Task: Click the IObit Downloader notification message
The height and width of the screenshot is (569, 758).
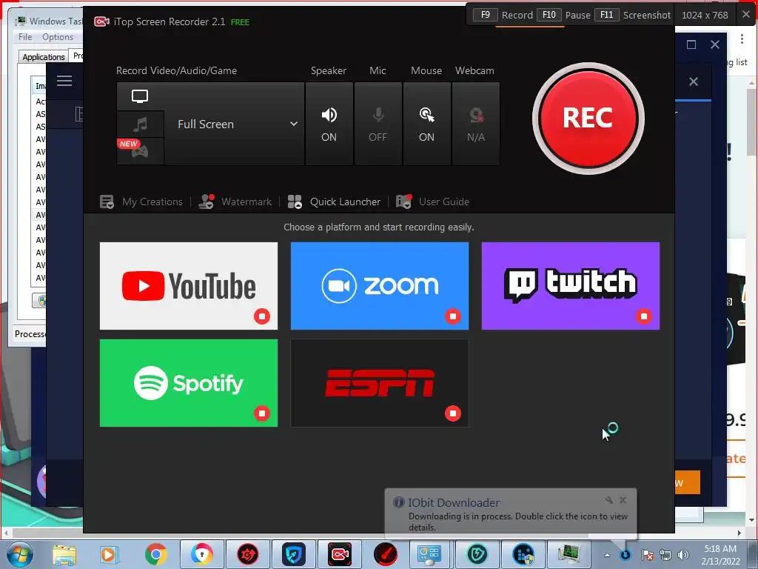Action: coord(517,522)
